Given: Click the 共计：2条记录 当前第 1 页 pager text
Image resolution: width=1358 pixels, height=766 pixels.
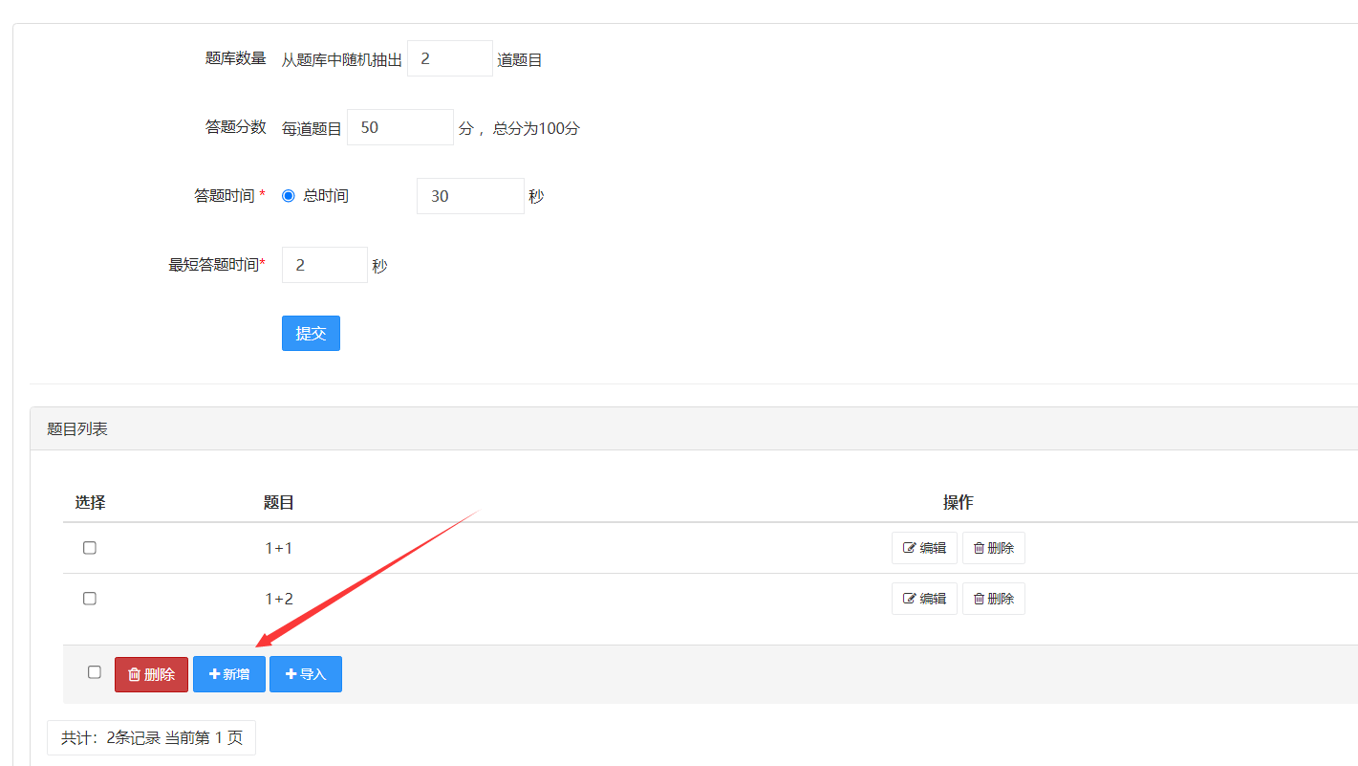Looking at the screenshot, I should tap(152, 737).
